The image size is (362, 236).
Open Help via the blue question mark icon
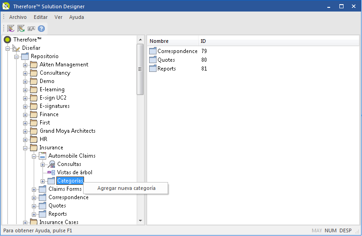[42, 29]
